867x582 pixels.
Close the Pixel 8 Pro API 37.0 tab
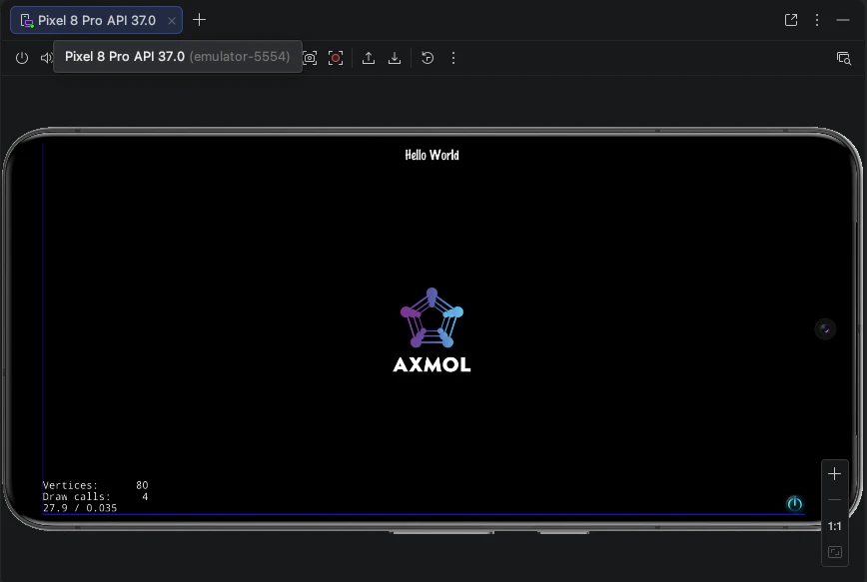(x=172, y=21)
